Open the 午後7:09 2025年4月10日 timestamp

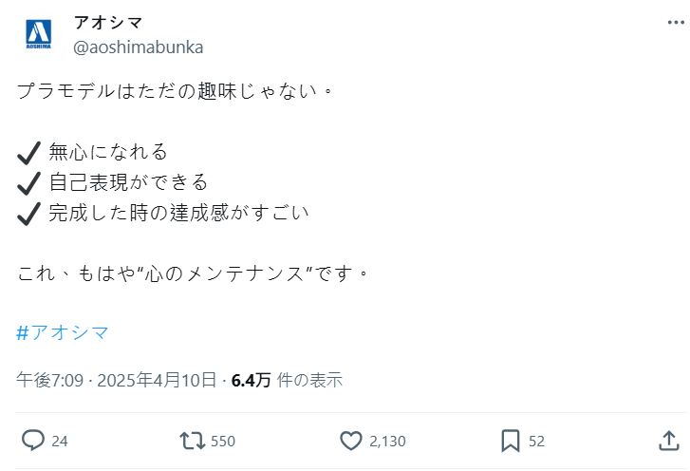(117, 381)
